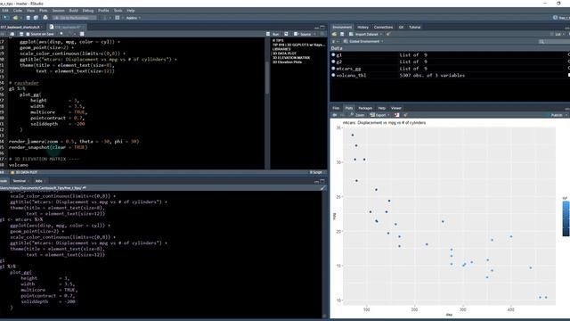Image resolution: width=570 pixels, height=321 pixels.
Task: Click the Print toolbar icon
Action: (x=45, y=18)
